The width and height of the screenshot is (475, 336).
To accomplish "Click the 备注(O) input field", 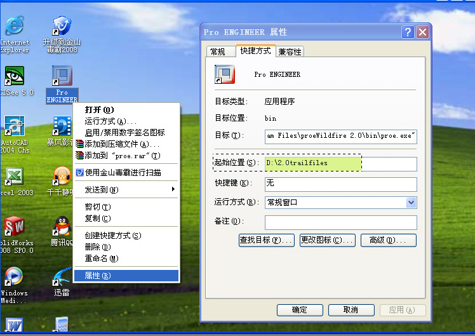I will coord(341,223).
